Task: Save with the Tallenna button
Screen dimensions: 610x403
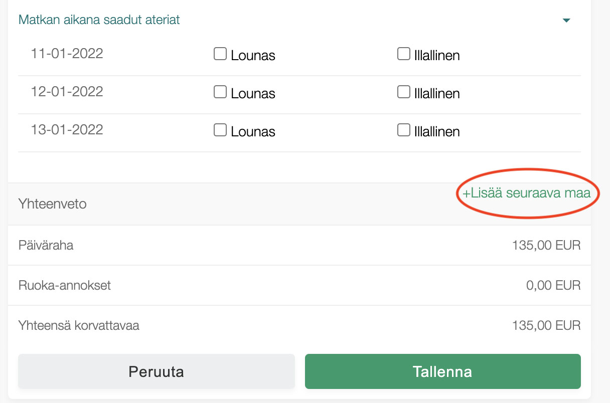Action: [442, 371]
